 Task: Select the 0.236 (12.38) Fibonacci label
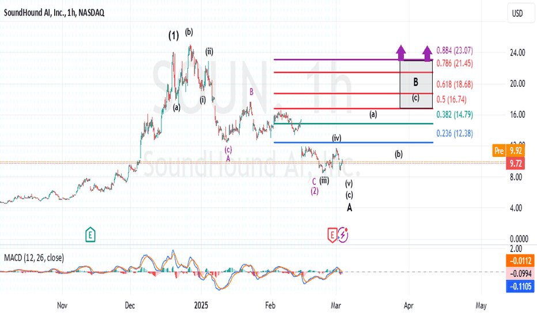455,133
